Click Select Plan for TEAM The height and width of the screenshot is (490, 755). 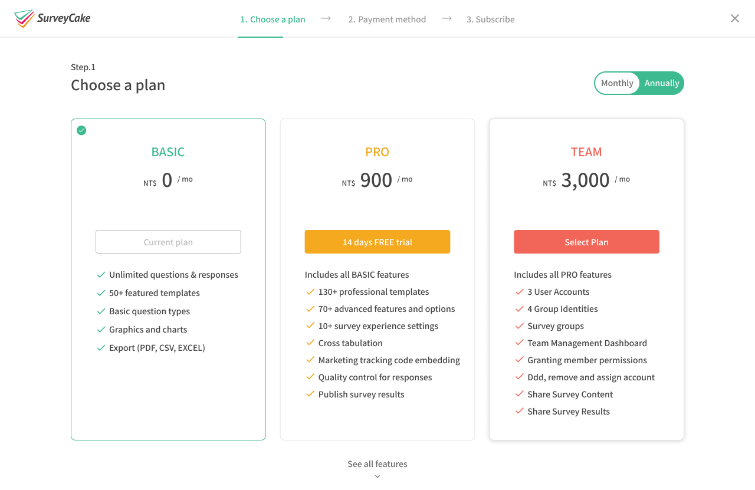coord(586,242)
